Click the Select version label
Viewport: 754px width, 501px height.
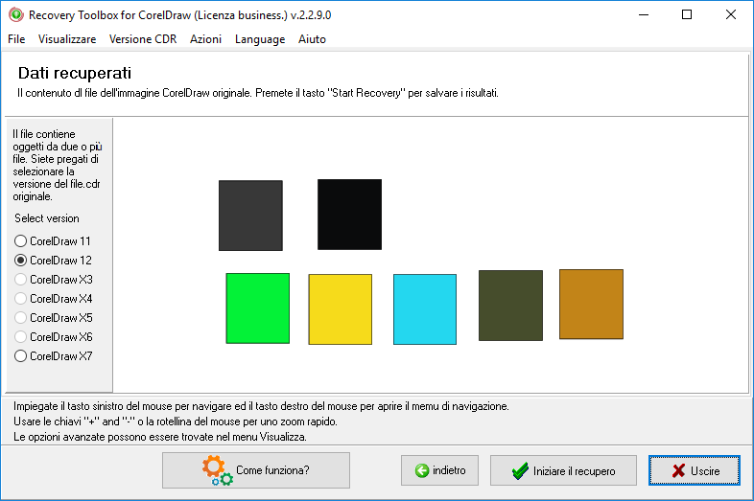coord(47,218)
